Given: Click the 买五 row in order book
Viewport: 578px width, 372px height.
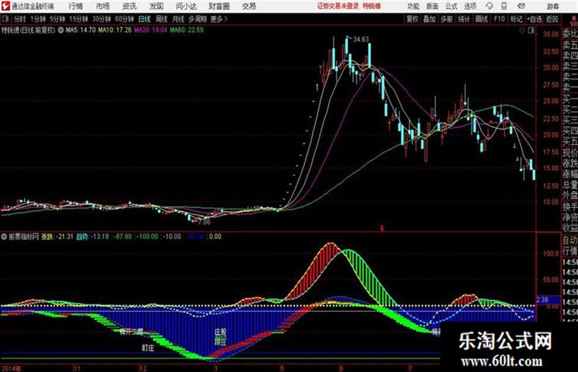Looking at the screenshot, I should point(569,141).
